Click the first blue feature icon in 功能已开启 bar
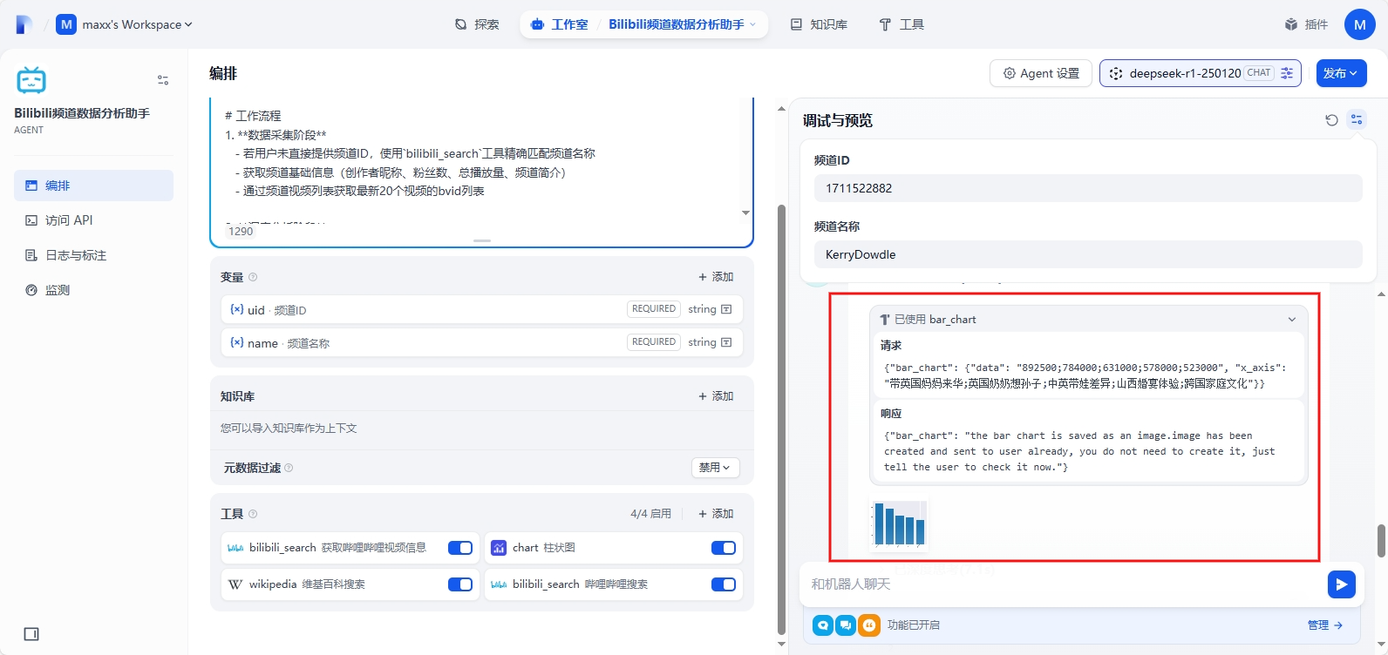 (823, 625)
